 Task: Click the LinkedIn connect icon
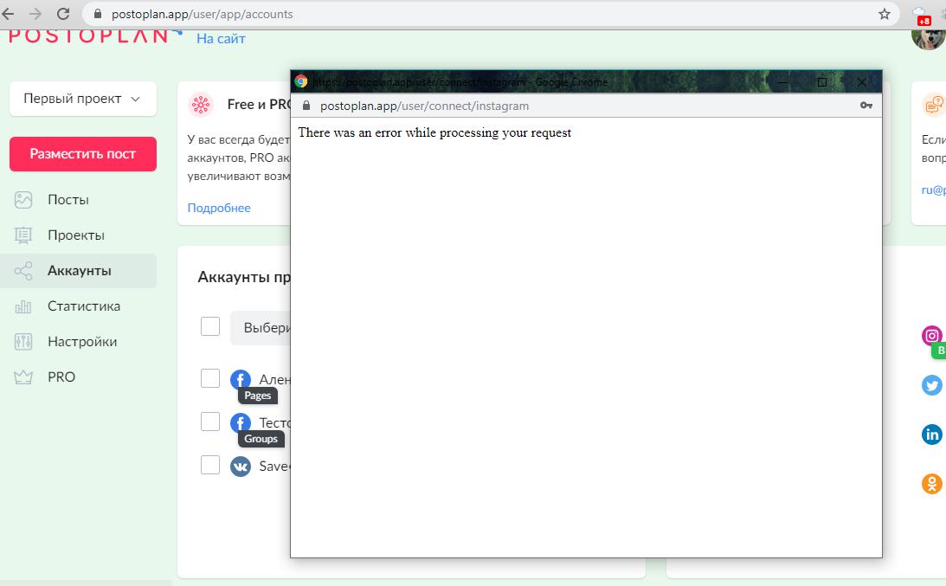tap(932, 435)
